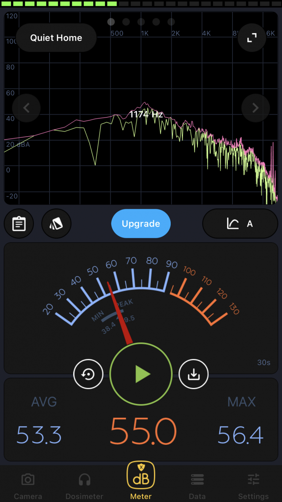Screen dimensions: 282x502
Task: Tap the eraser icon button
Action: (x=56, y=224)
